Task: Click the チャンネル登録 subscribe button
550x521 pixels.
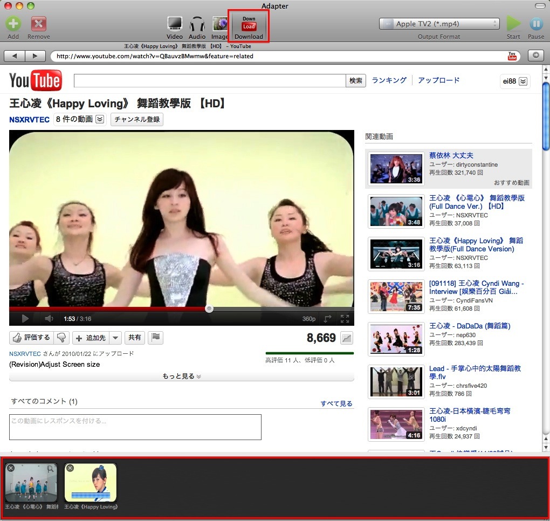Action: [x=137, y=119]
